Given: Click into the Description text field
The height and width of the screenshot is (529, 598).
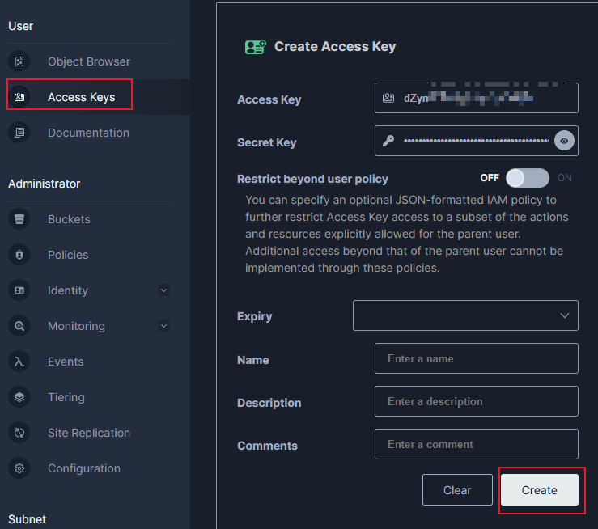Looking at the screenshot, I should pos(476,401).
